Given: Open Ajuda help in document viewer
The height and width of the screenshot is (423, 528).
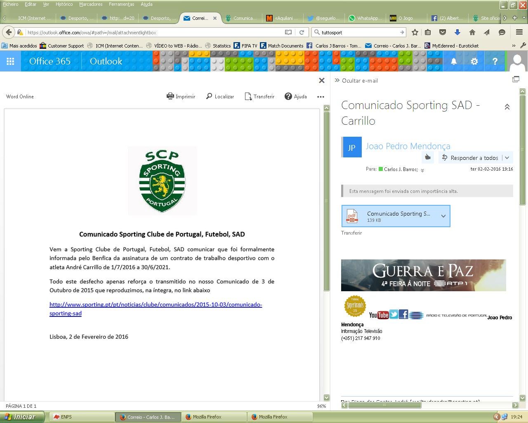Looking at the screenshot, I should pos(295,96).
